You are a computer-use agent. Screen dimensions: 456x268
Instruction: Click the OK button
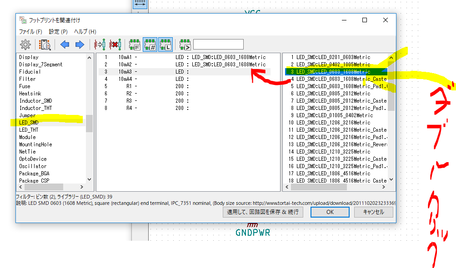[x=330, y=212]
